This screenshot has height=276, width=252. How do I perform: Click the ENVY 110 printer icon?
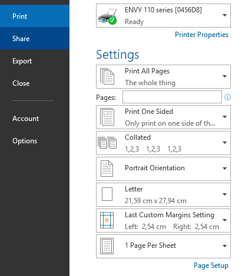[x=107, y=16]
